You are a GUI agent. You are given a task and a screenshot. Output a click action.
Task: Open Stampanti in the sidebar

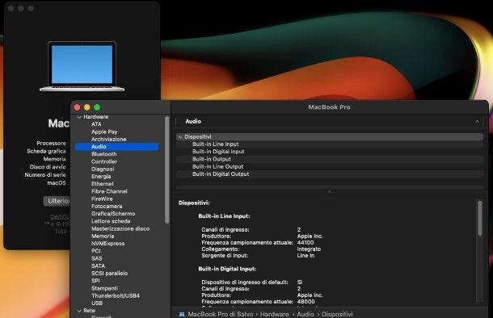coord(104,288)
